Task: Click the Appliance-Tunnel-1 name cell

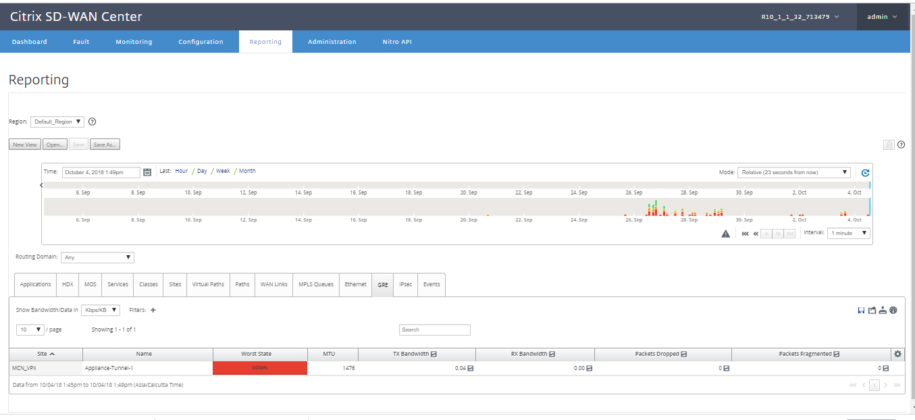Action: click(147, 368)
